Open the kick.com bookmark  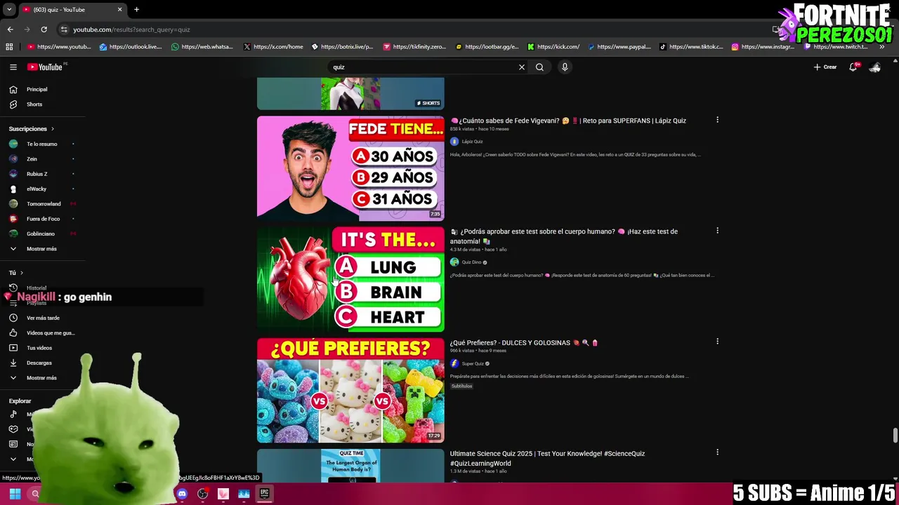pyautogui.click(x=553, y=47)
